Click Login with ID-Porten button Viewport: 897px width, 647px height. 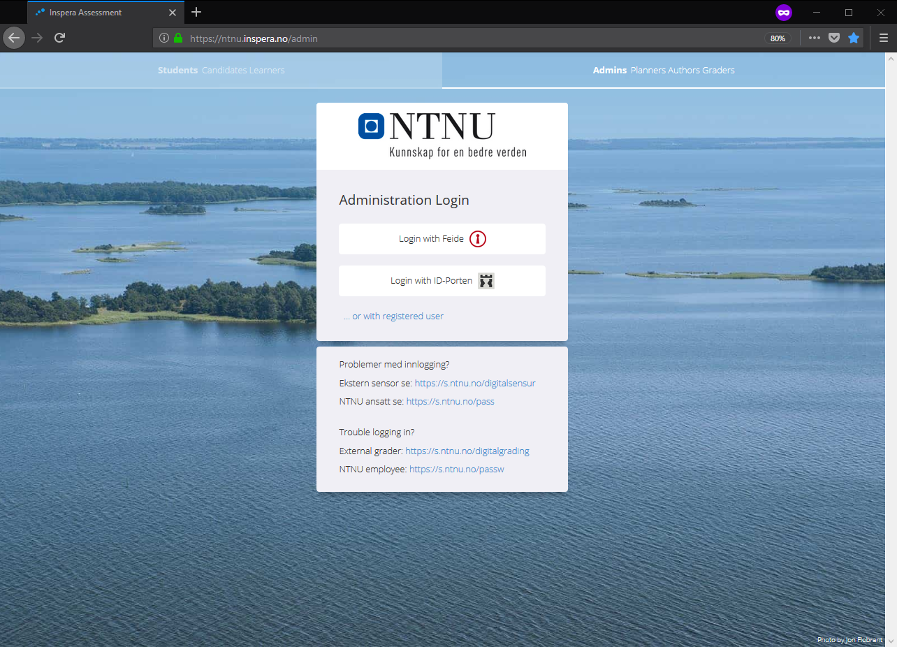pos(442,281)
